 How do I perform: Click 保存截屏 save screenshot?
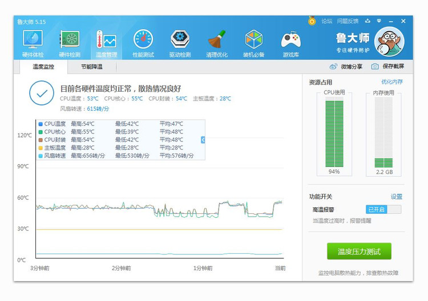388,67
